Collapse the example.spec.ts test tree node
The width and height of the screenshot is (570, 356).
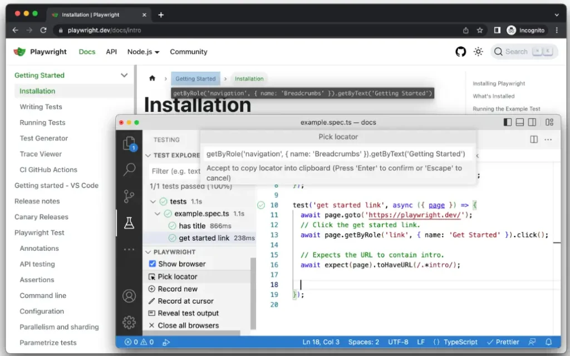[158, 214]
